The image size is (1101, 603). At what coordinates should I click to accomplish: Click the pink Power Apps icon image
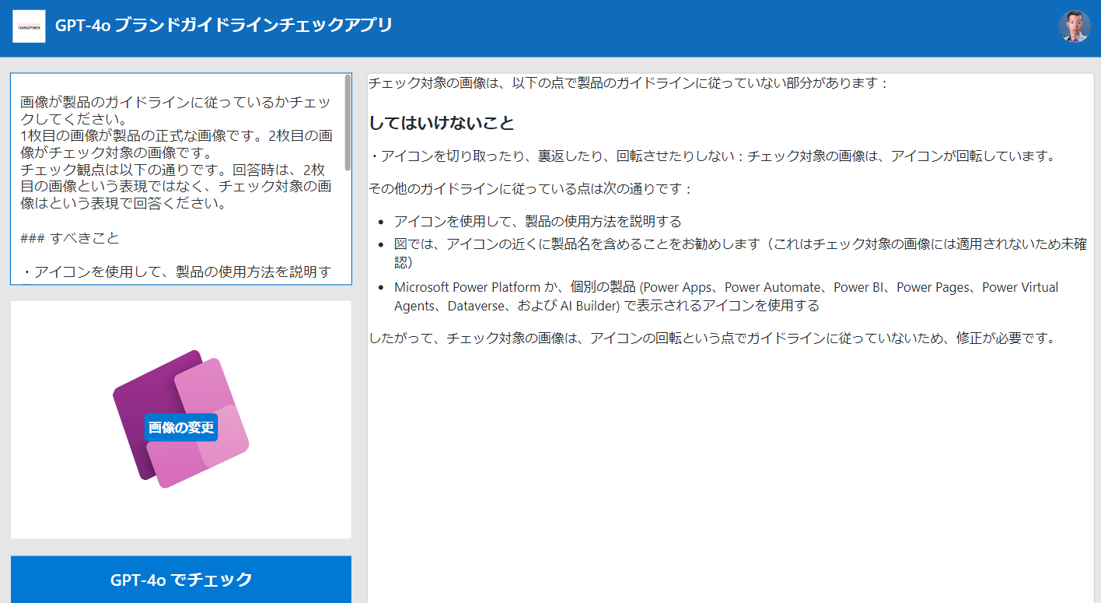(181, 419)
